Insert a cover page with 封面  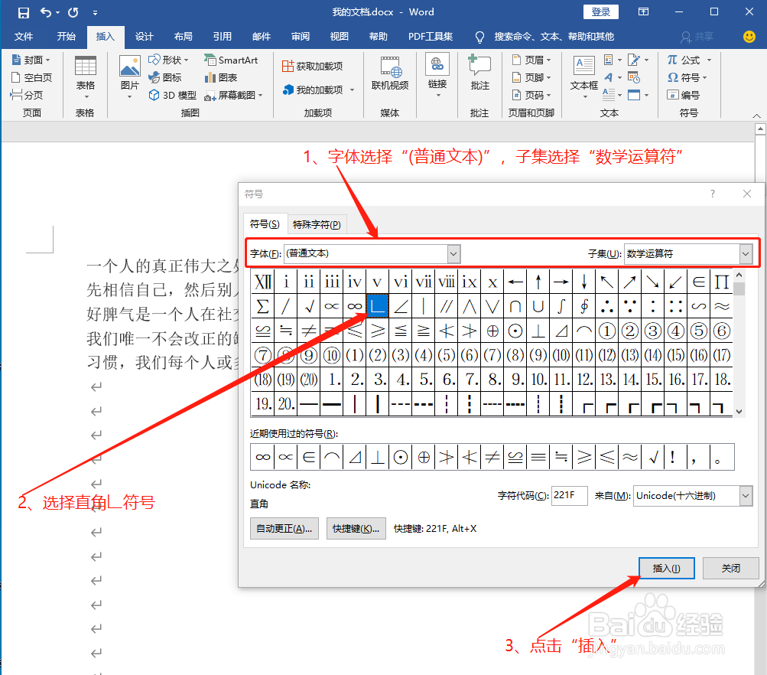31,60
